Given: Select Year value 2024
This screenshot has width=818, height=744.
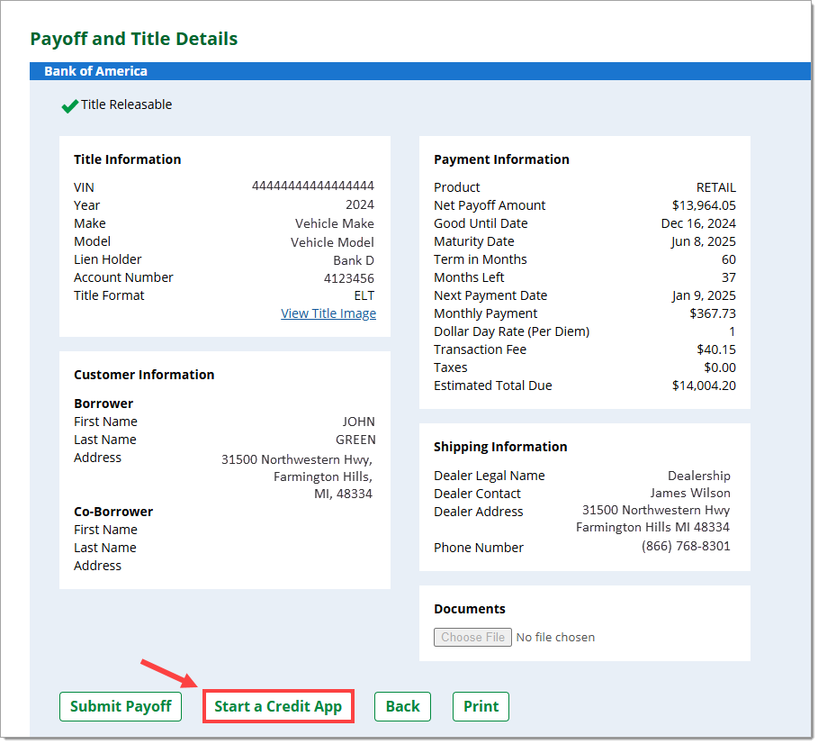Looking at the screenshot, I should [359, 204].
